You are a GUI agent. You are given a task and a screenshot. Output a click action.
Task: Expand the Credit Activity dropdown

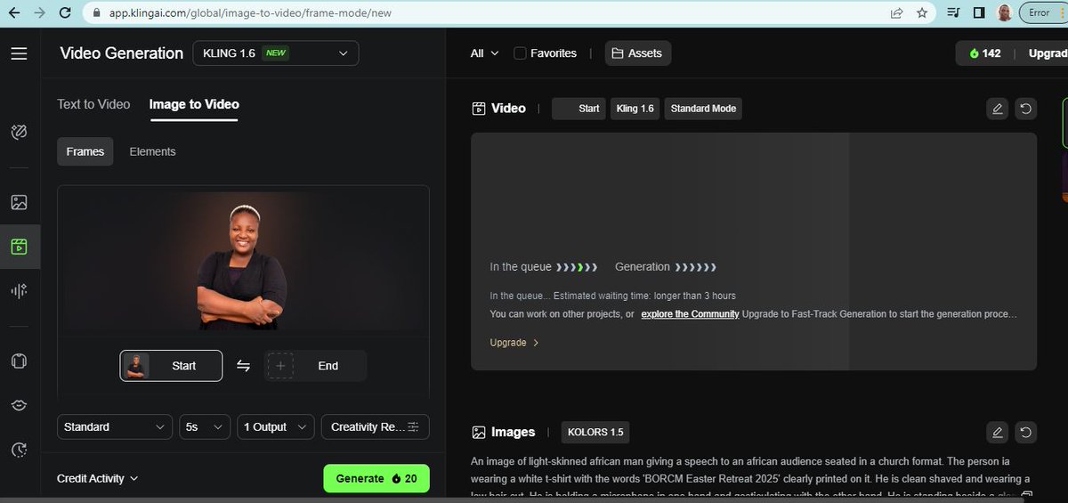(98, 479)
